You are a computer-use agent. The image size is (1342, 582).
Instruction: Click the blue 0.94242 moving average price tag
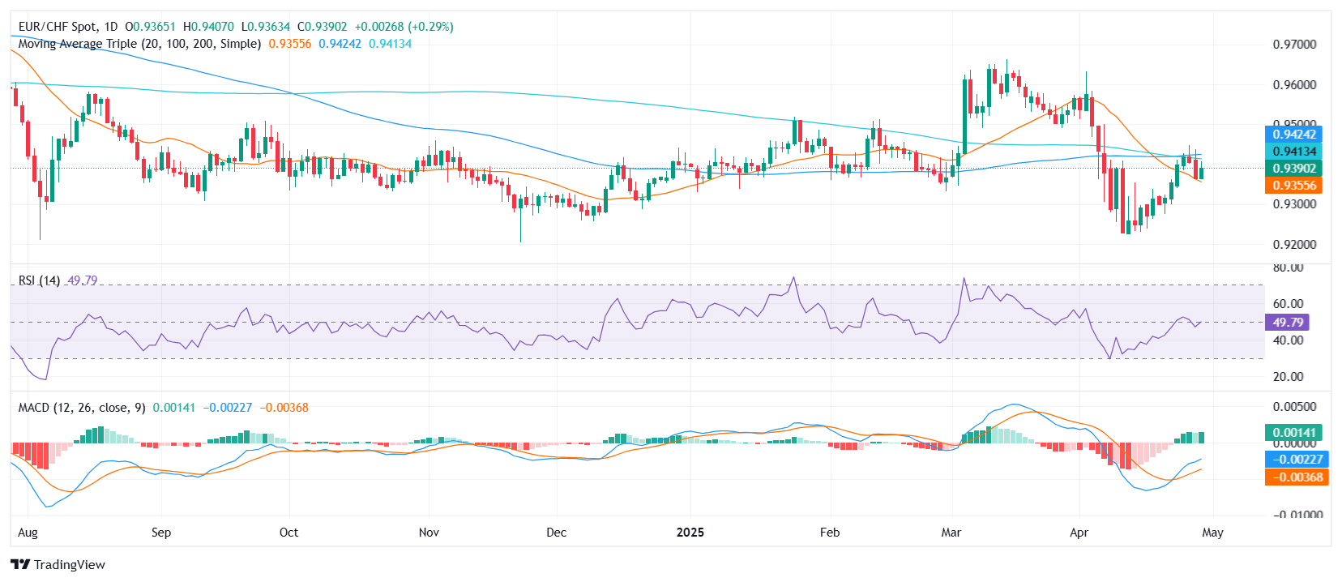point(1293,135)
